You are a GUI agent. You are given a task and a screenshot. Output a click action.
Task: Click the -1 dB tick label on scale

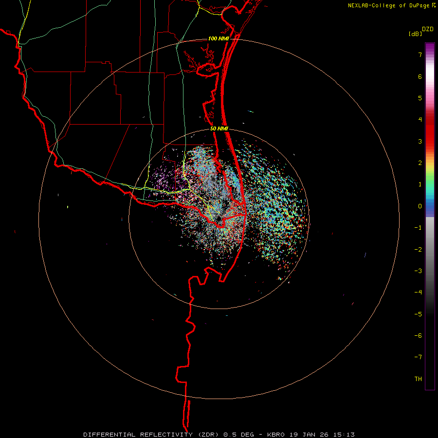(418, 228)
